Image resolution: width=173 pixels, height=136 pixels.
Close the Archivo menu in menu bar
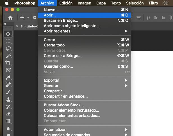tap(47, 3)
